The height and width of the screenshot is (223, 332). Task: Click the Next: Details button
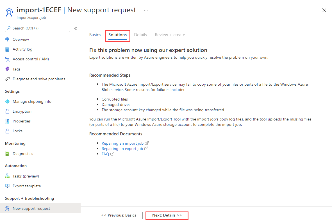(167, 215)
